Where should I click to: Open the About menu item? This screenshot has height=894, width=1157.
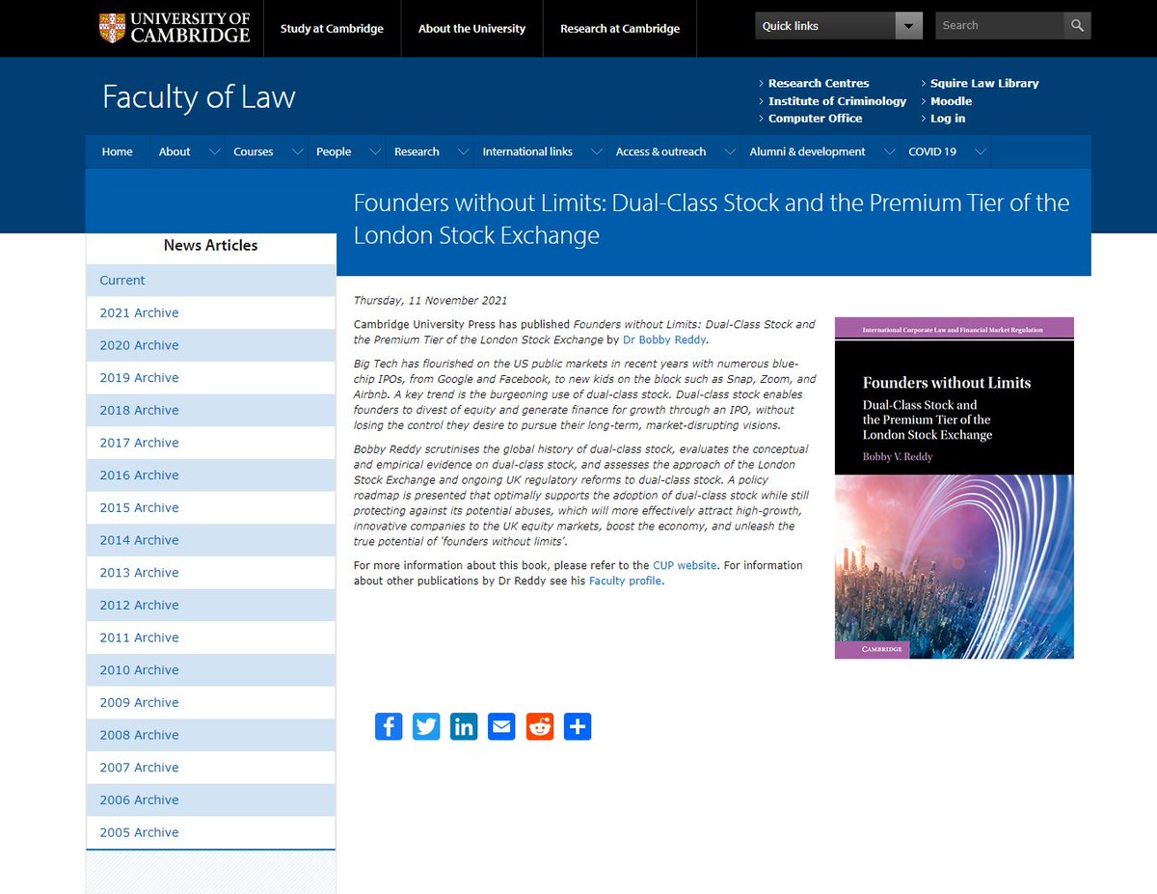click(175, 151)
